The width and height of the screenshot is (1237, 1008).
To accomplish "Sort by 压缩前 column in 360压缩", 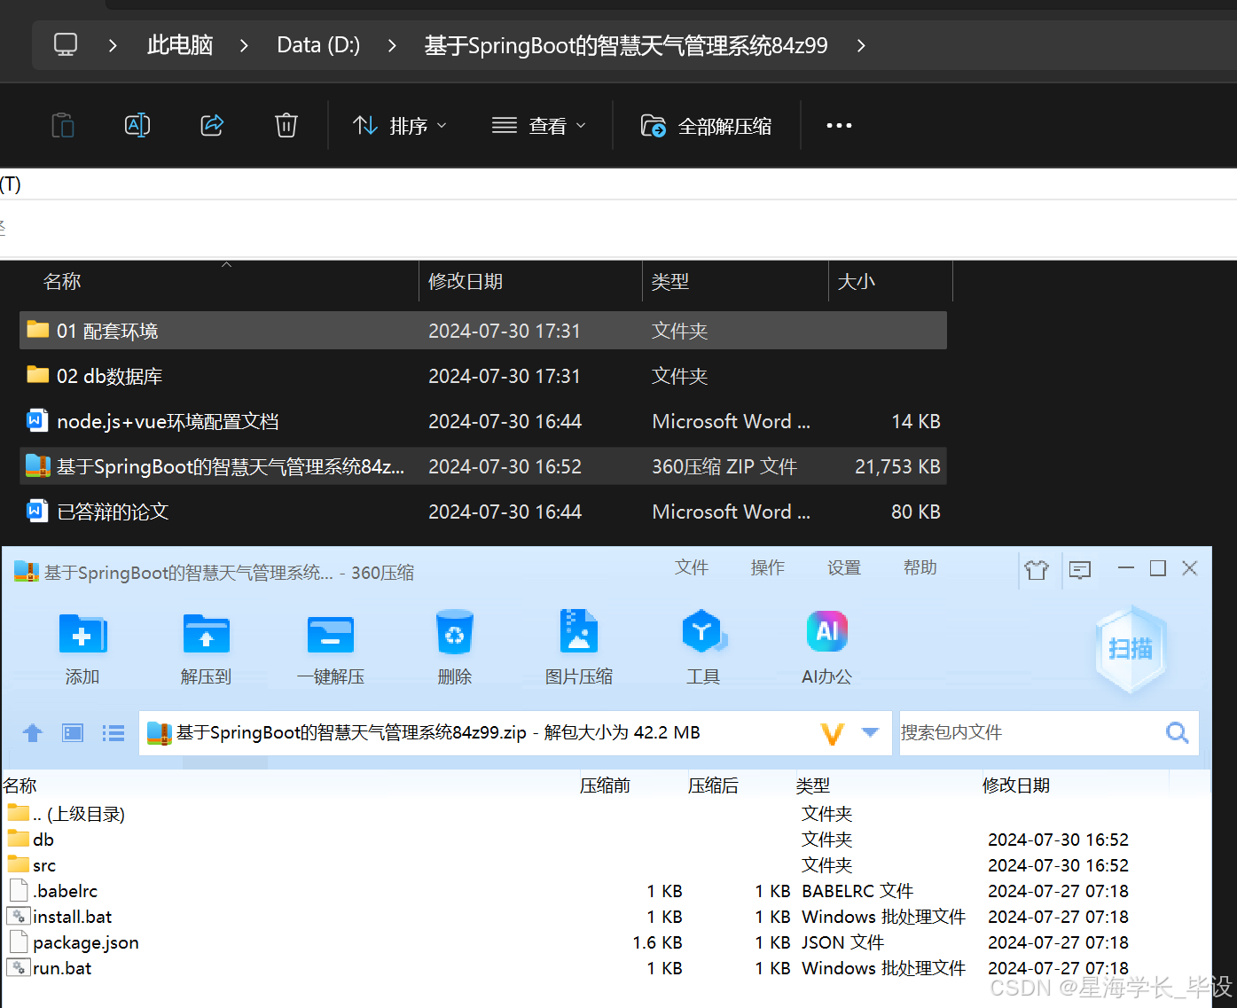I will [606, 785].
